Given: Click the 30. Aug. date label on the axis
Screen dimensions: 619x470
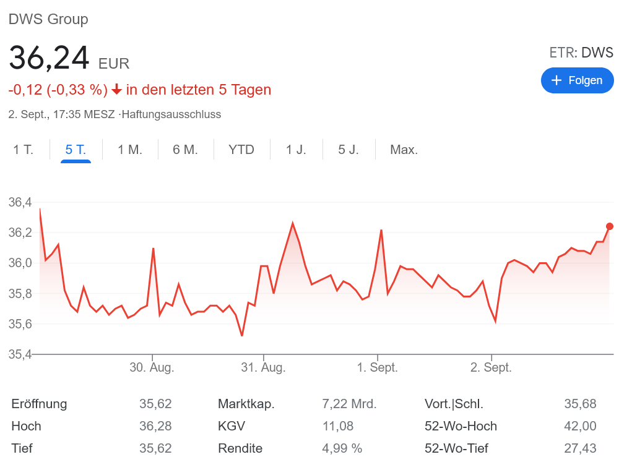Looking at the screenshot, I should pos(152,367).
